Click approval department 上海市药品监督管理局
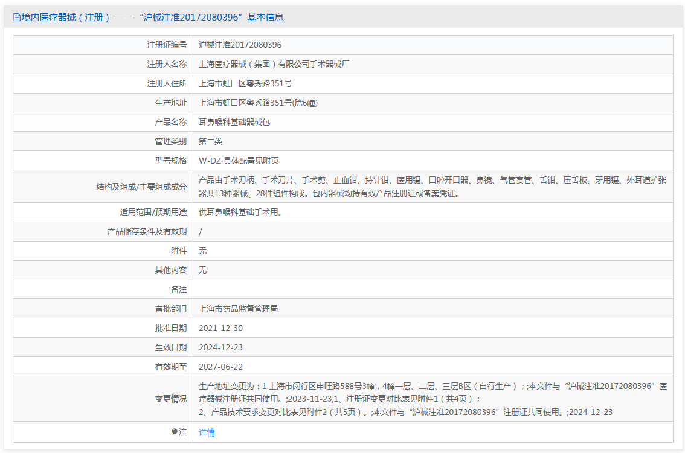 click(x=238, y=309)
